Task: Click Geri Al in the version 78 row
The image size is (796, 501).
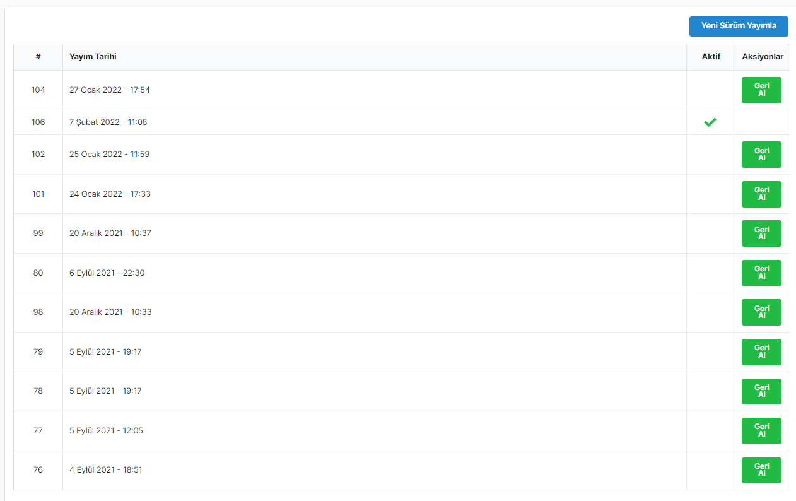Action: pos(761,391)
